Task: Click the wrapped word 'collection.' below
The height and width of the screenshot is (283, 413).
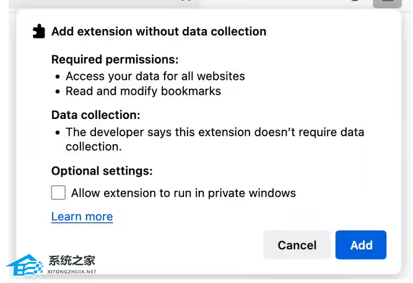Action: tap(93, 147)
